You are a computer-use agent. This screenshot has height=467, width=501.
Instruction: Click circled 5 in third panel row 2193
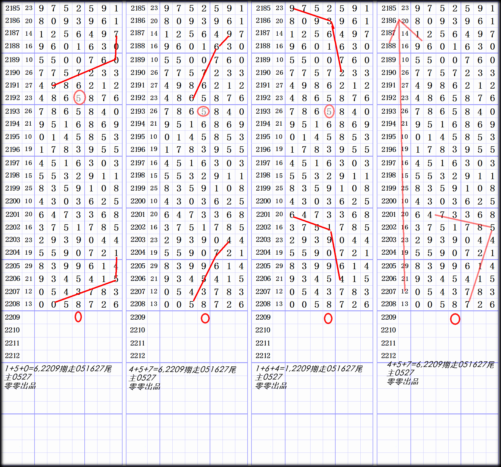(329, 111)
